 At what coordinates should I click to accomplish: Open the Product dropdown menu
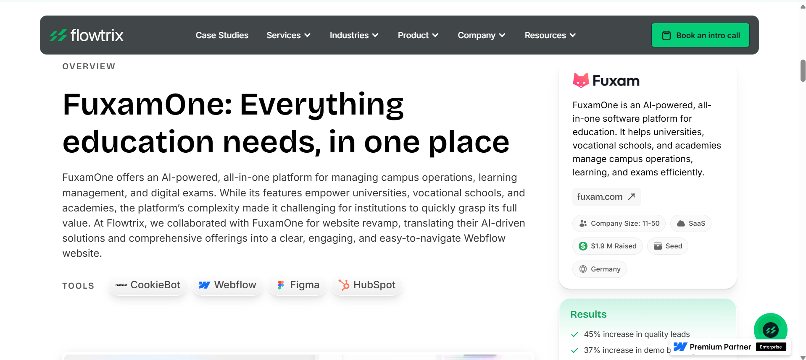click(x=418, y=35)
